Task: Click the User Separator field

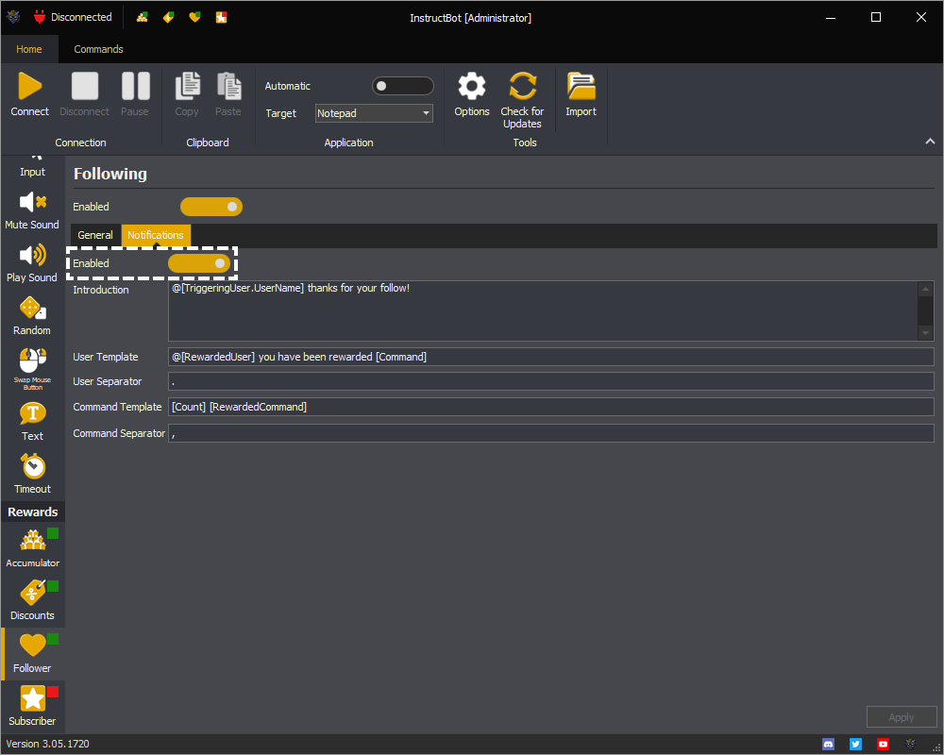Action: 551,381
